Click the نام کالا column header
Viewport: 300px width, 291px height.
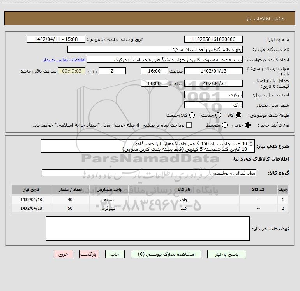[184, 189]
